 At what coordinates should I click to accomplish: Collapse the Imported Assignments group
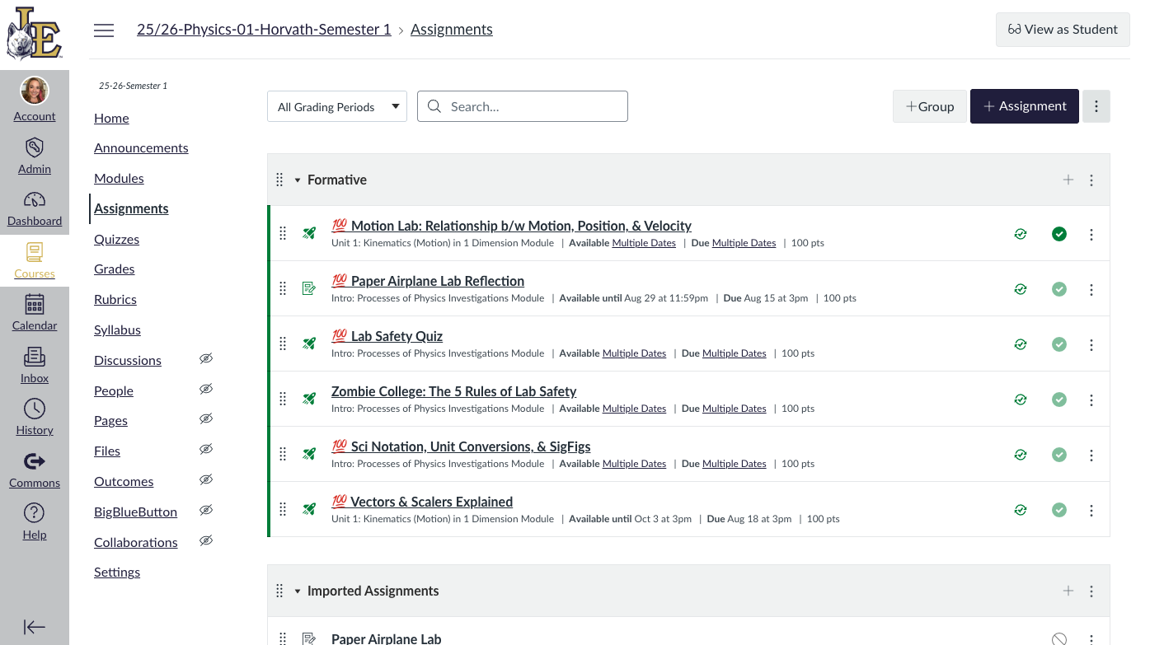(298, 591)
